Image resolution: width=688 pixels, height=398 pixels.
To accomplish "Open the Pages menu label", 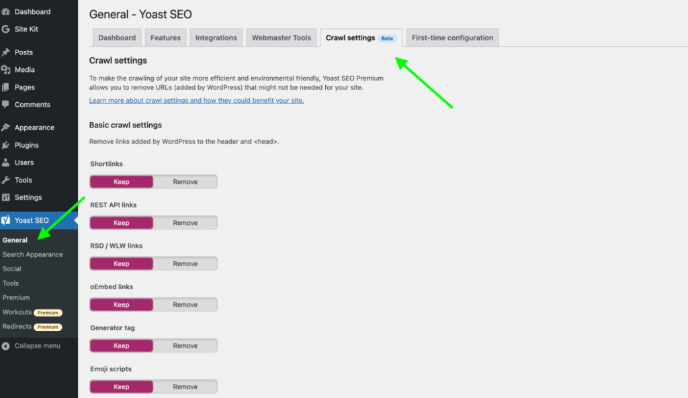I will 25,87.
